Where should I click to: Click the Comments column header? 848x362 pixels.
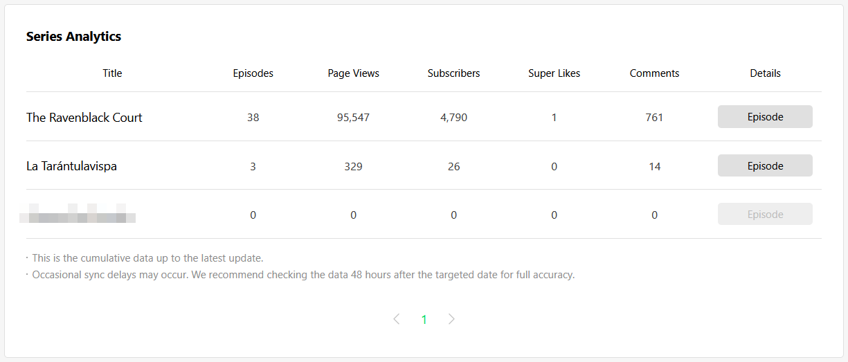655,73
